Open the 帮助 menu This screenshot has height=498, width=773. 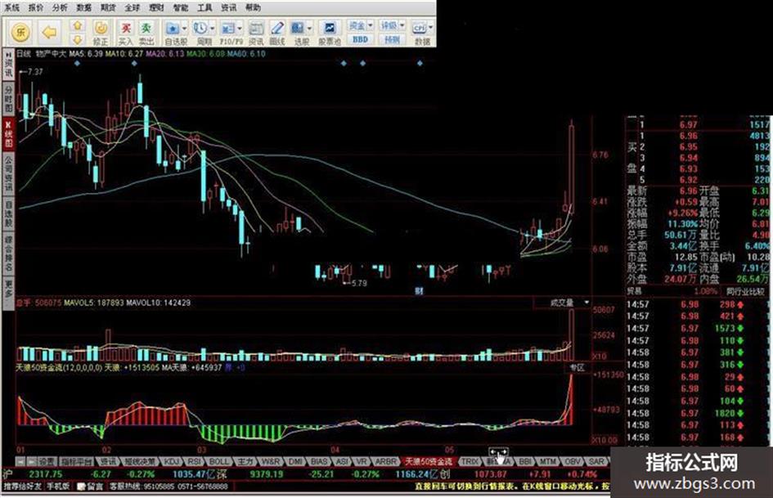254,7
